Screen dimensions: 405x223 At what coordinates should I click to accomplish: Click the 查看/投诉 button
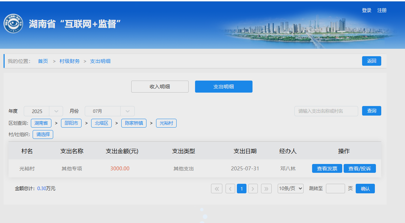coord(360,169)
